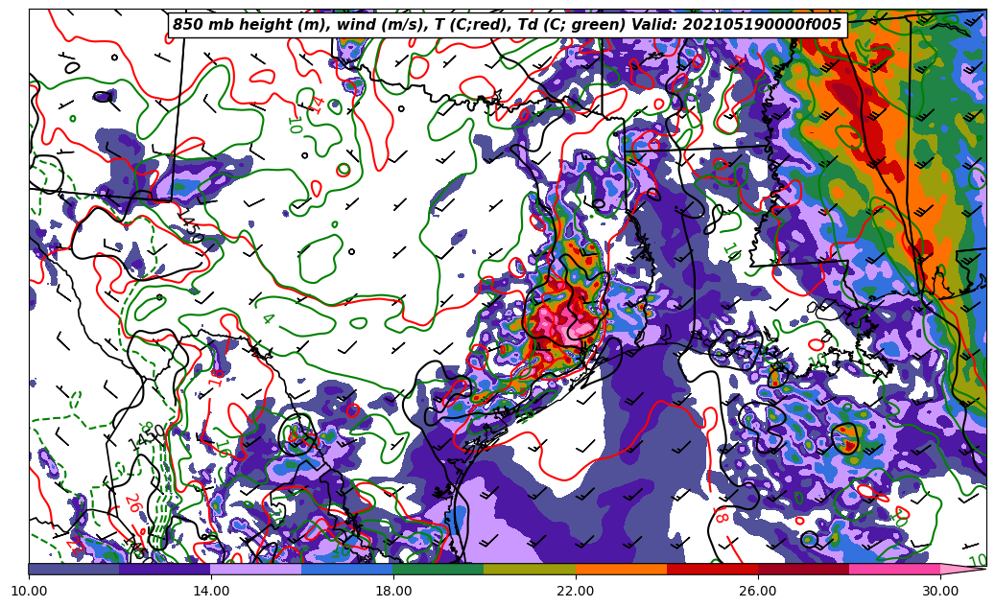Click the 10.00 colorbar tick label
The image size is (995, 607).
tap(29, 592)
